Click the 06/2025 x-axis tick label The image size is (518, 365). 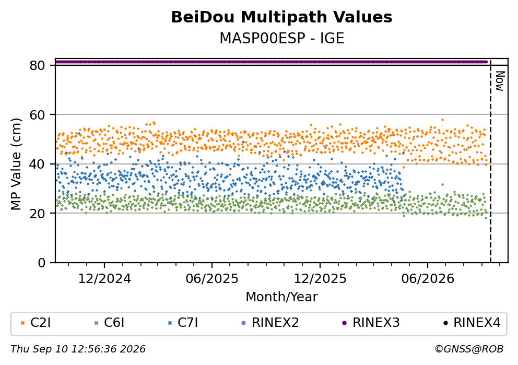tap(212, 279)
